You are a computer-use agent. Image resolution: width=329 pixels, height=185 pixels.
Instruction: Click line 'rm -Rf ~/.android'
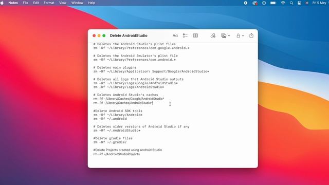(110, 119)
